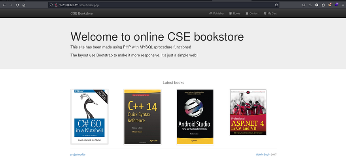Focus the URL bar showing 192.168.220.111/store/index.php
This screenshot has height=160, width=346.
pos(164,5)
